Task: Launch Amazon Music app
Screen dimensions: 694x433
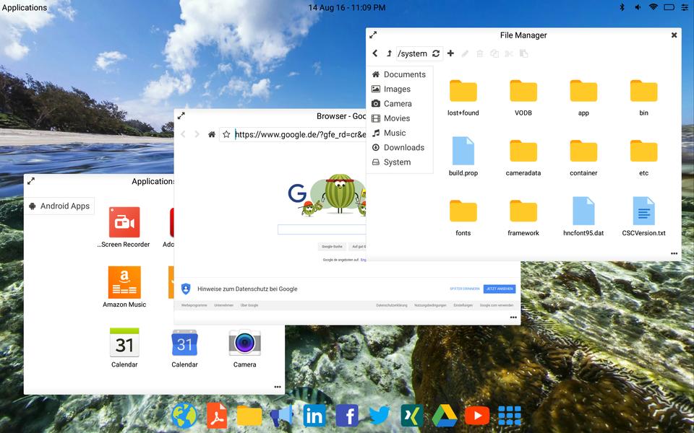Action: [x=124, y=287]
